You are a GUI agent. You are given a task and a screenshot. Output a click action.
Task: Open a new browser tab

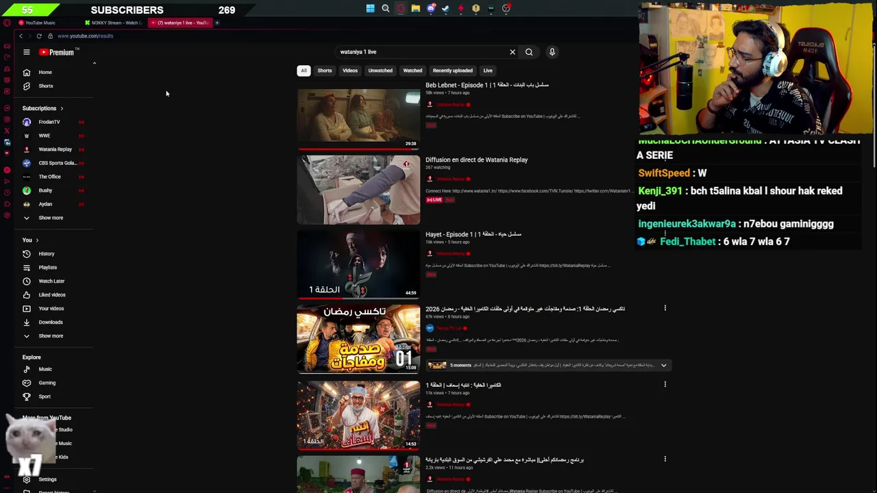[x=217, y=23]
